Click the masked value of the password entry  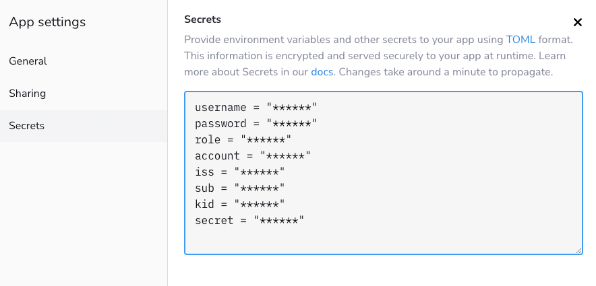(291, 124)
